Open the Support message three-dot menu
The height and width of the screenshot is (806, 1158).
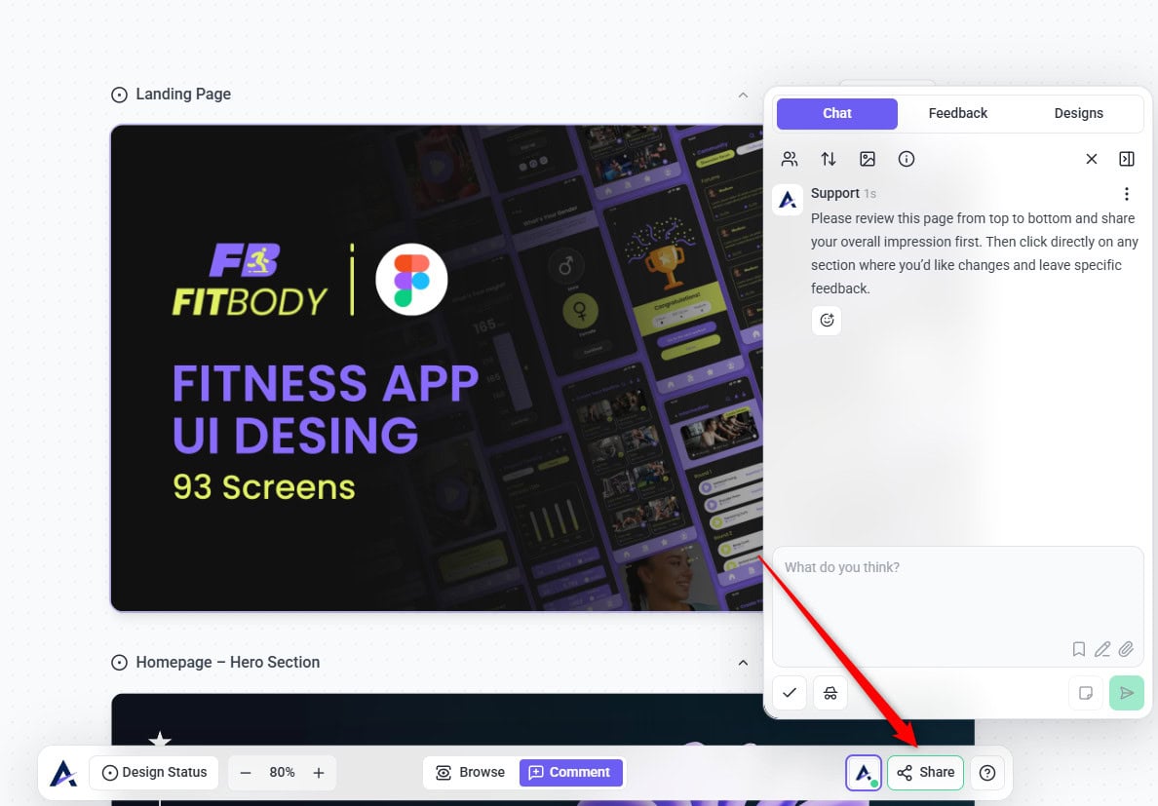click(1127, 194)
